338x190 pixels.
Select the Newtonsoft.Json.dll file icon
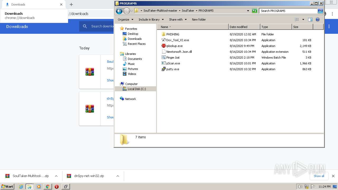163,52
